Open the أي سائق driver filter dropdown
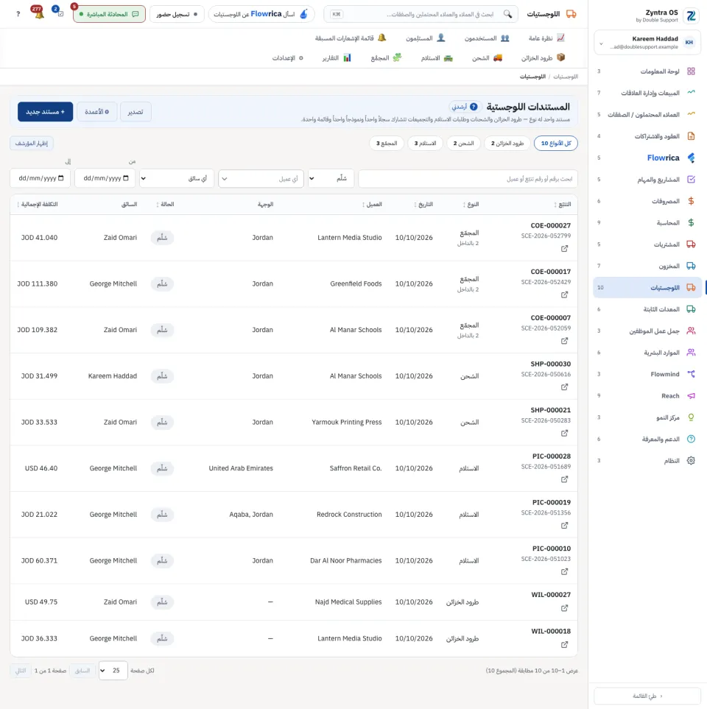Viewport: 707px width, 709px height. pyautogui.click(x=177, y=178)
